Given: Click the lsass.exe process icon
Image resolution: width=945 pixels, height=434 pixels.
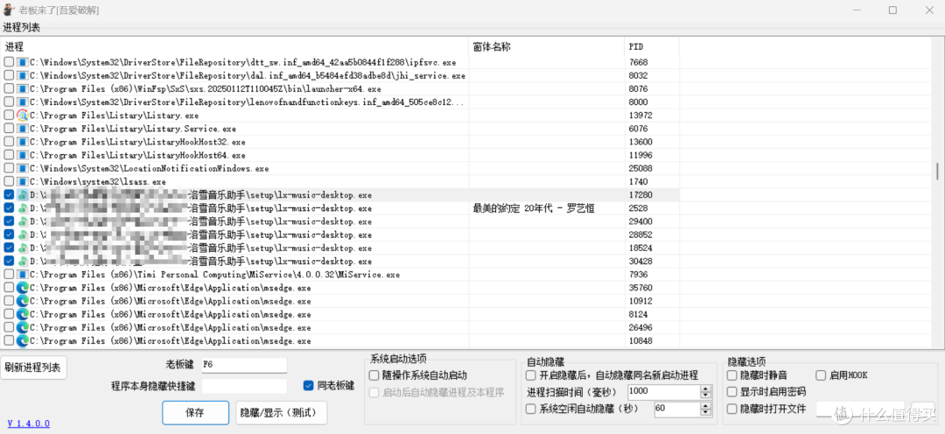Looking at the screenshot, I should tap(22, 181).
